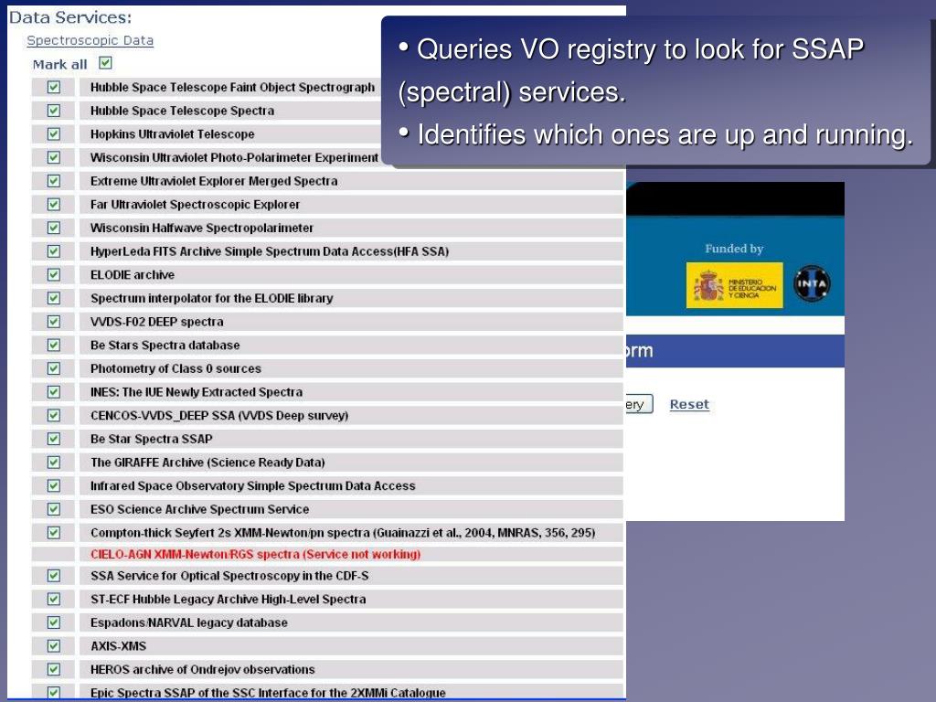Toggle VVDS-F02 DEEP spectra checkbox
936x702 pixels.
54,321
